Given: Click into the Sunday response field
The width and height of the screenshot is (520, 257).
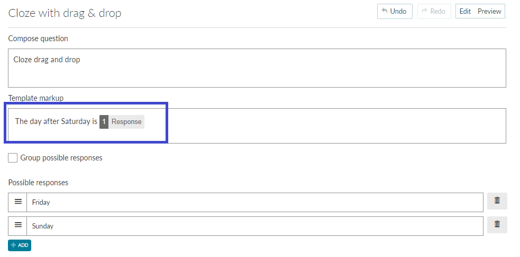Looking at the screenshot, I should click(x=254, y=226).
